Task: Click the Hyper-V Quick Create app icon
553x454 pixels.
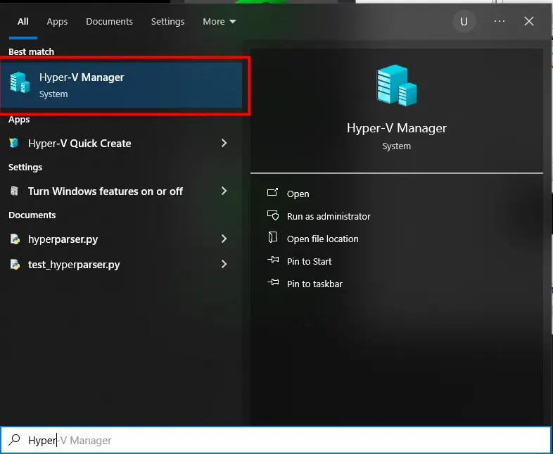Action: pos(14,143)
